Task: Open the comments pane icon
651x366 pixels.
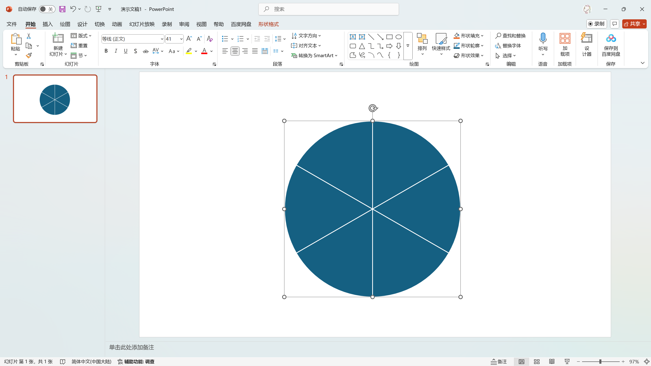Action: (x=615, y=24)
